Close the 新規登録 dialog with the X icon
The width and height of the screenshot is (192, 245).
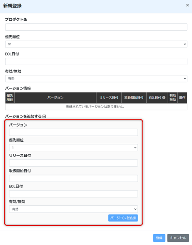pos(187,5)
